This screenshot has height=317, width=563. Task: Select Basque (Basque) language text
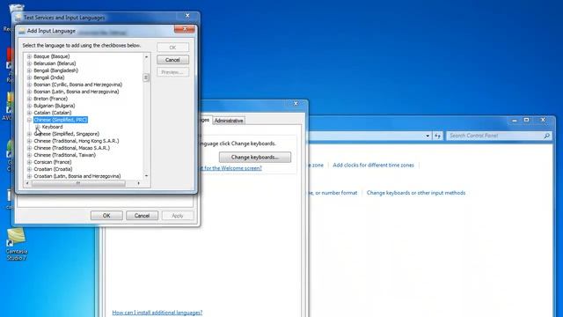(x=52, y=56)
